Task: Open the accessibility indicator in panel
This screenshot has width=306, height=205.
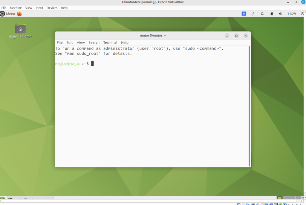Action: 244,14
